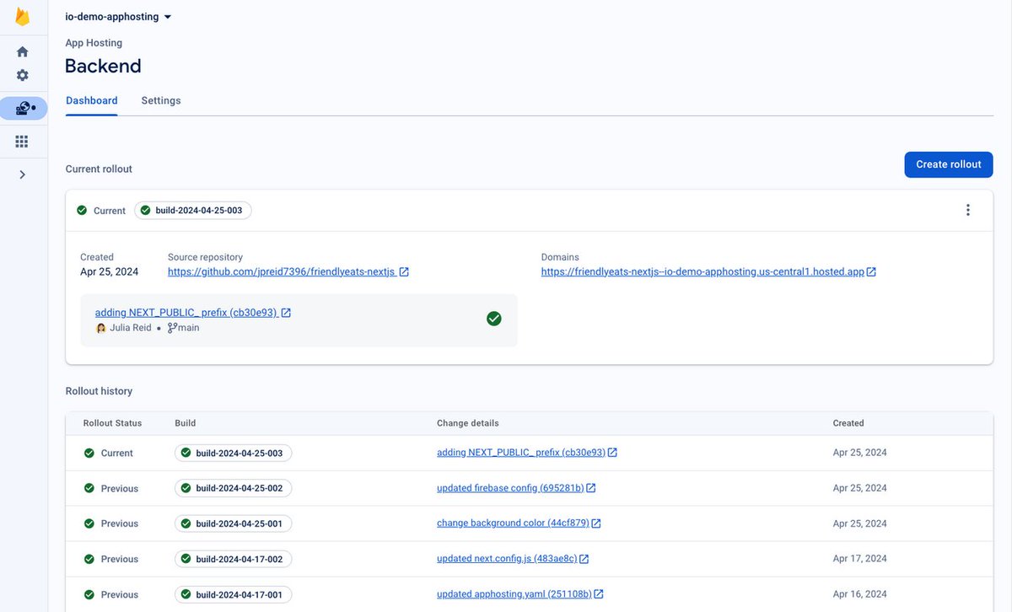Click the Create rollout button
Viewport: 1012px width, 612px height.
pos(948,164)
